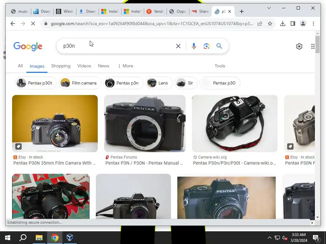
Task: Open the taskbar clock and date
Action: (299, 238)
